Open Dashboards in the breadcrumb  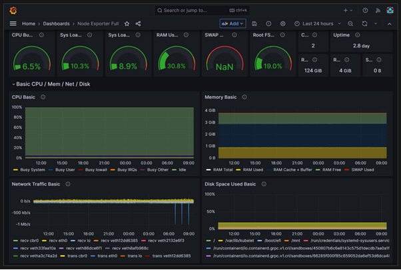[x=56, y=24]
